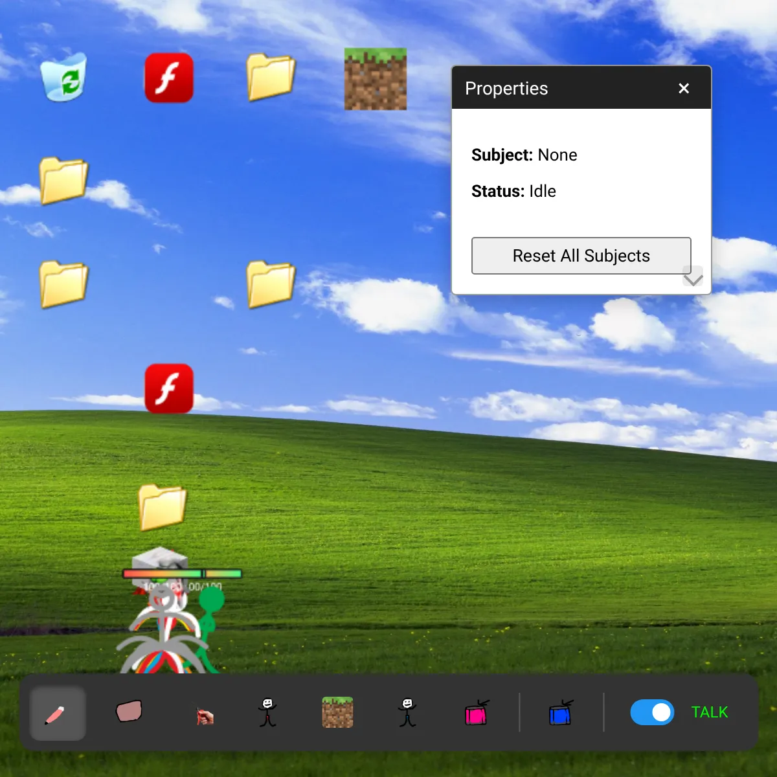Screen dimensions: 777x777
Task: Pick the hand holding pin tool
Action: (x=205, y=715)
